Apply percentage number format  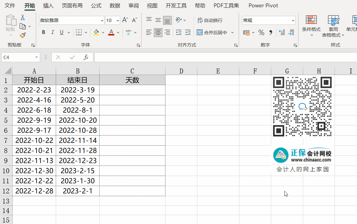click(261, 32)
